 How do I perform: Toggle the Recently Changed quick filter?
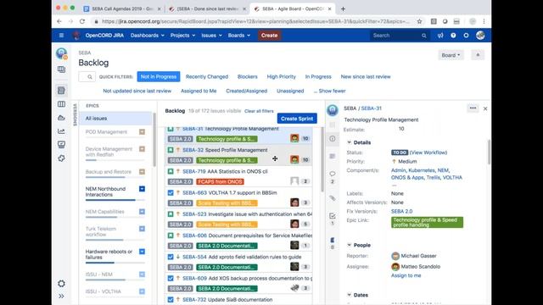click(x=207, y=77)
